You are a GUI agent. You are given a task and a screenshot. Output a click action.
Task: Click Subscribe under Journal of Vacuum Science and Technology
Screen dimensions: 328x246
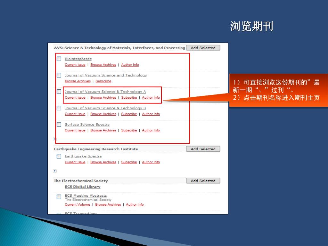103,81
